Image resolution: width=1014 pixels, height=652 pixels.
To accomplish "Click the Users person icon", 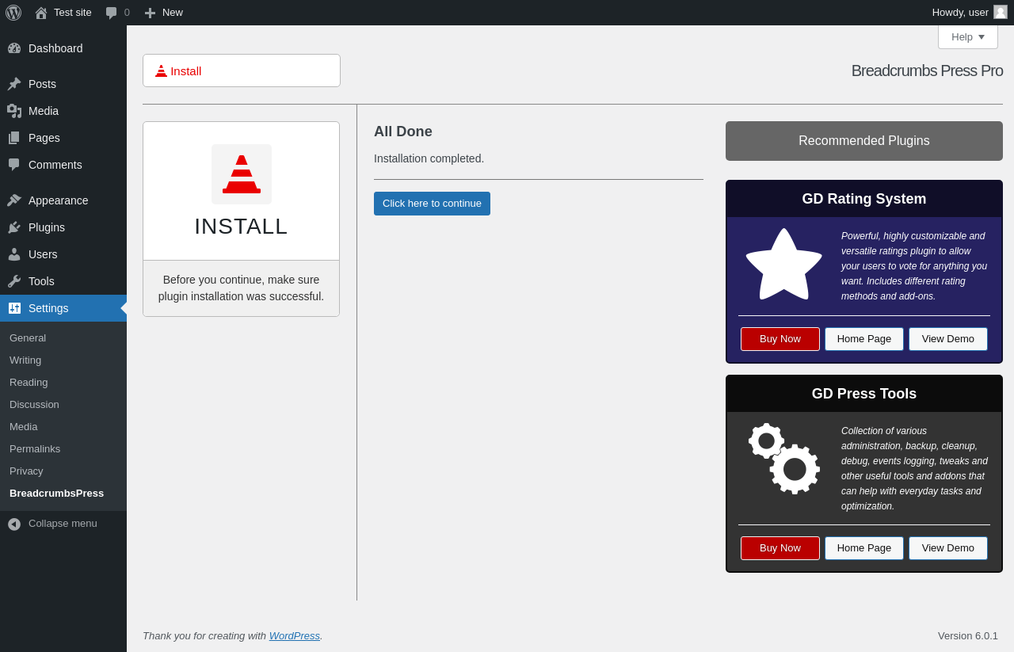I will pyautogui.click(x=14, y=254).
